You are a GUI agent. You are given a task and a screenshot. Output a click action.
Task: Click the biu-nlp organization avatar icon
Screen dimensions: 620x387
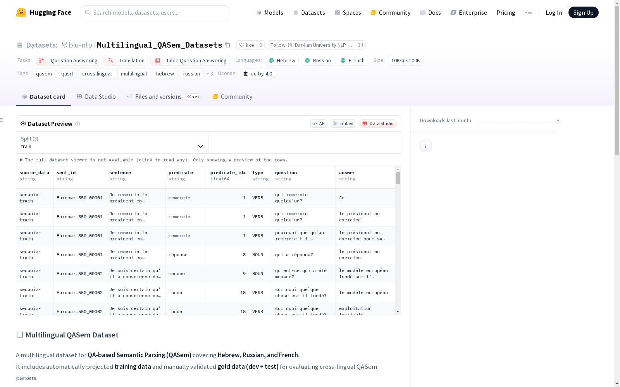[64, 45]
